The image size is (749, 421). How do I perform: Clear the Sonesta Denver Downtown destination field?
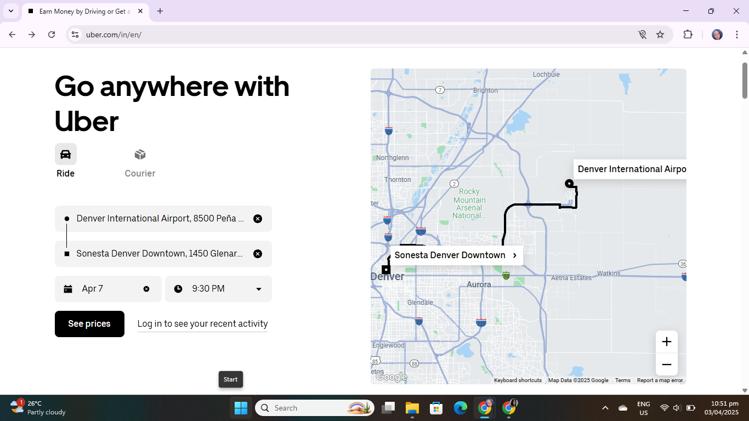pyautogui.click(x=258, y=254)
